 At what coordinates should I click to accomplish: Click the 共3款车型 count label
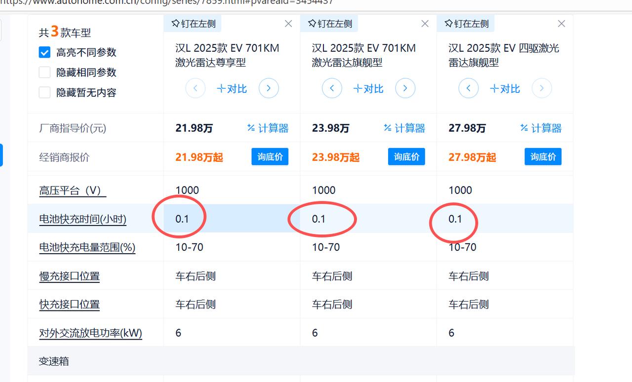[x=65, y=33]
